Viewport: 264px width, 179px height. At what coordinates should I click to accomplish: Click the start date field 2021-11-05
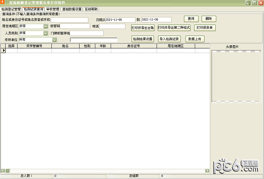(120, 20)
